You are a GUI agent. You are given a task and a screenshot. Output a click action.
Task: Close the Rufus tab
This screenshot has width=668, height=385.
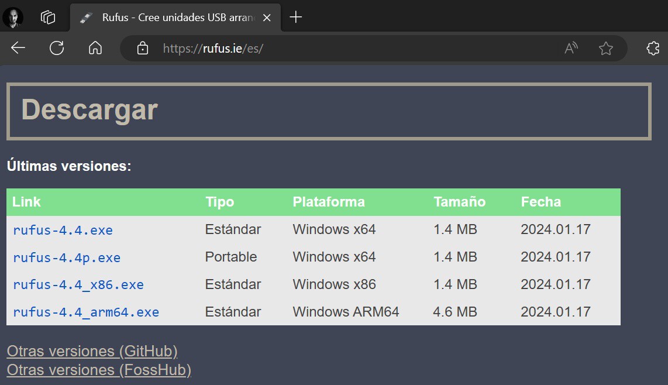267,18
